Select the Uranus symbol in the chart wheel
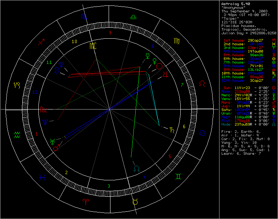This screenshot has width=278, height=219. 52,142
